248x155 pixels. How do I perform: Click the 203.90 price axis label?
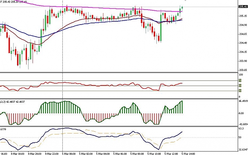[x=243, y=61]
